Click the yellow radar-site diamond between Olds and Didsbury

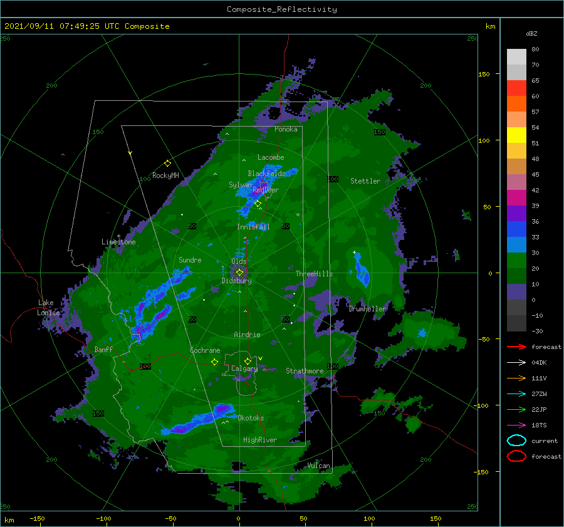point(239,273)
